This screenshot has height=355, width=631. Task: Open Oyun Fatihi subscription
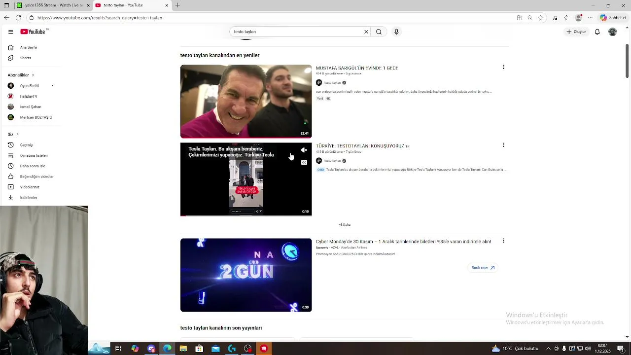[x=30, y=86]
